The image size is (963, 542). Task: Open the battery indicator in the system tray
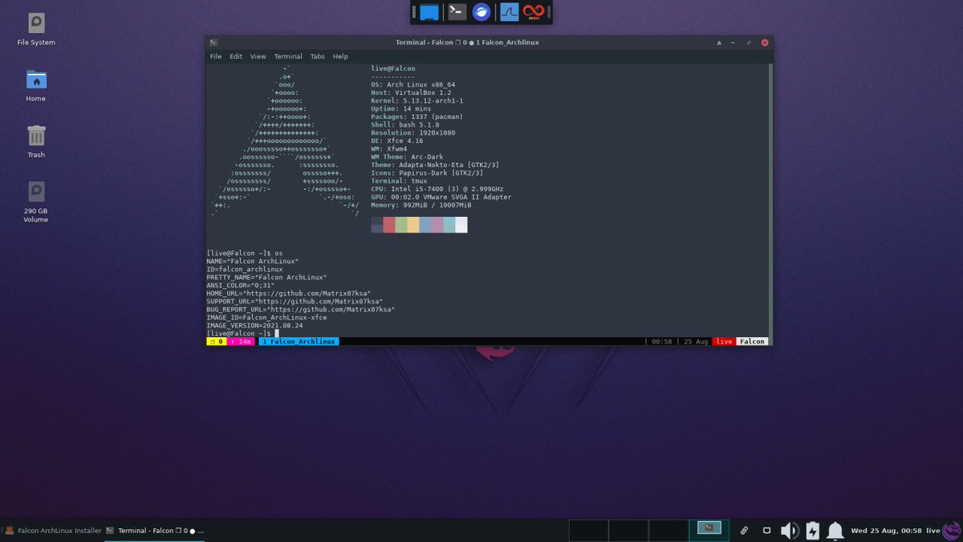click(x=812, y=530)
